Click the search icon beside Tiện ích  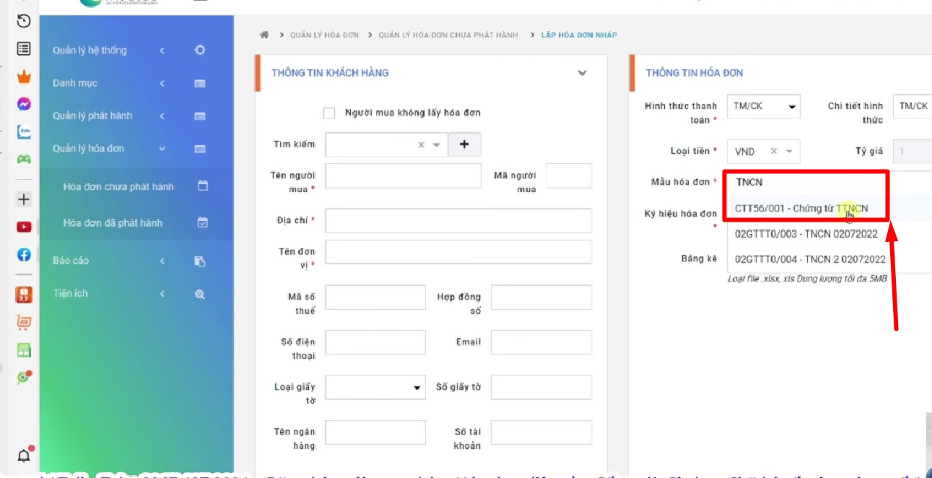click(x=200, y=294)
